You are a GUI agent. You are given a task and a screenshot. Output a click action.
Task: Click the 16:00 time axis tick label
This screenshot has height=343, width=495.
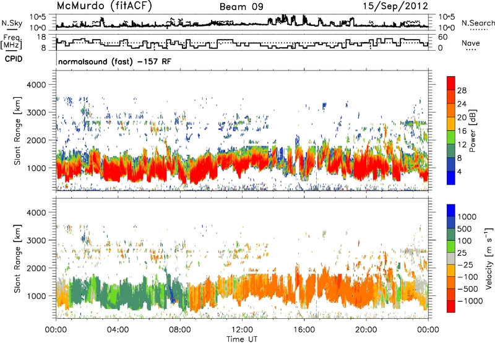304,330
